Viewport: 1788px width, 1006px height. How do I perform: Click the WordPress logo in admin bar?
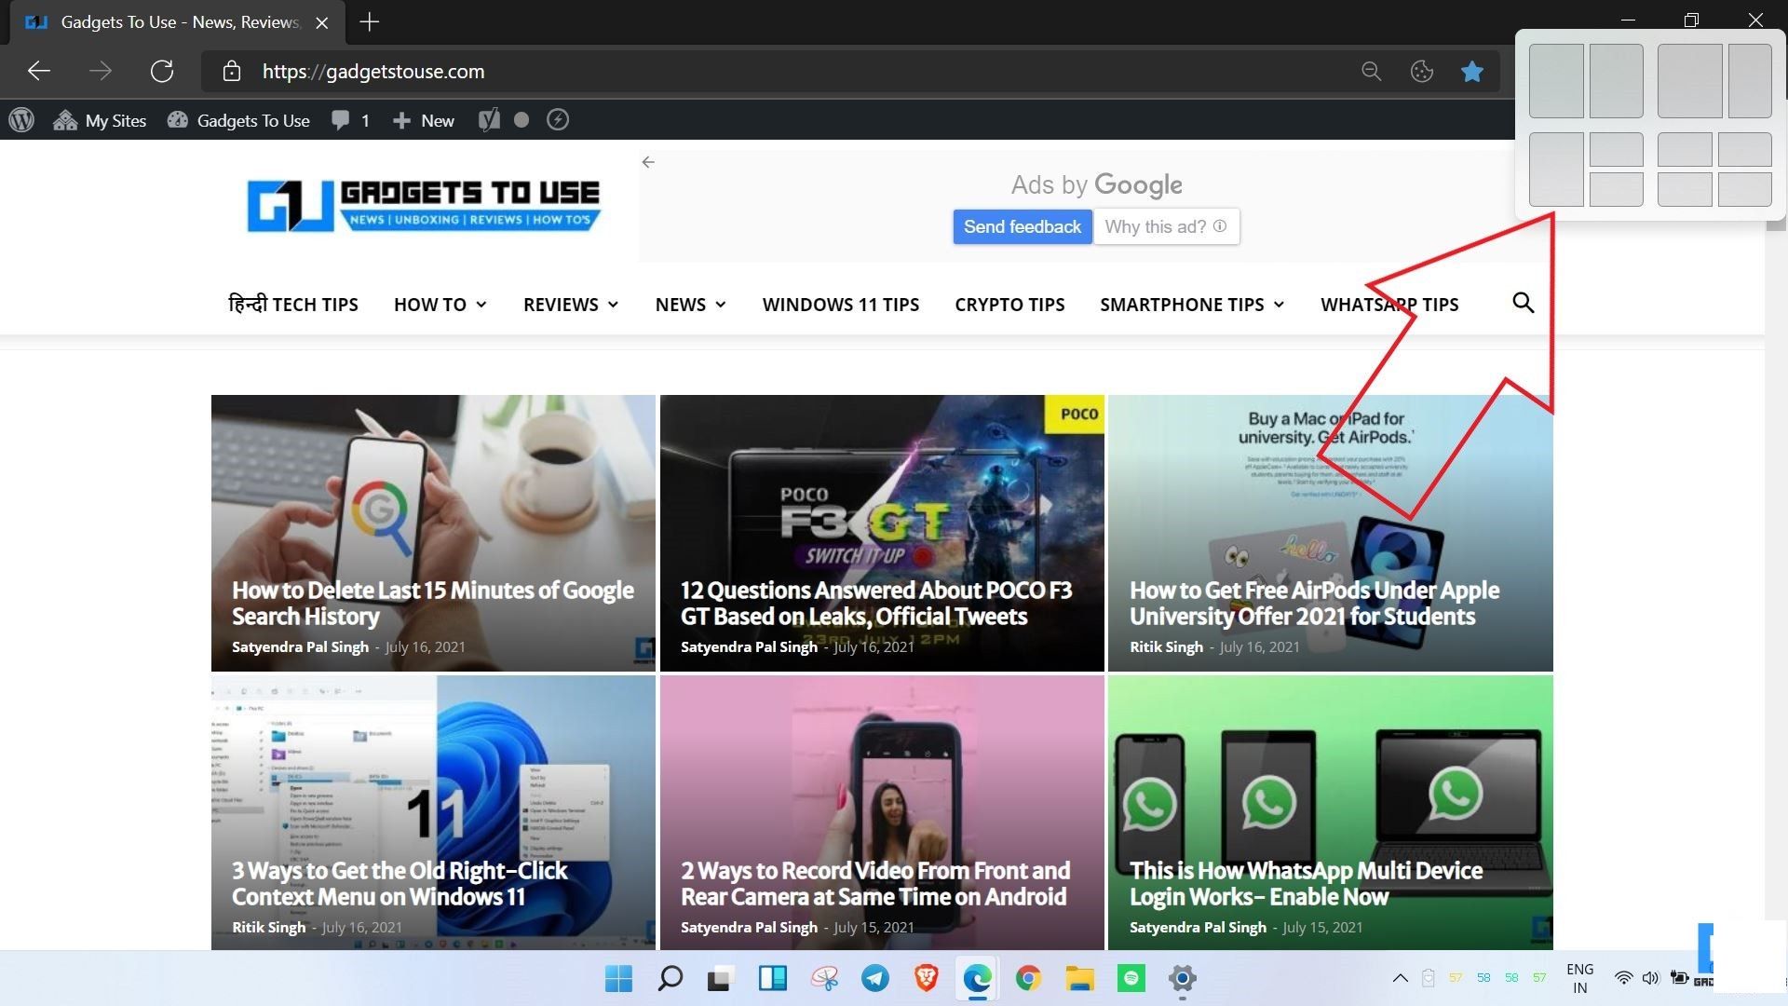coord(21,120)
